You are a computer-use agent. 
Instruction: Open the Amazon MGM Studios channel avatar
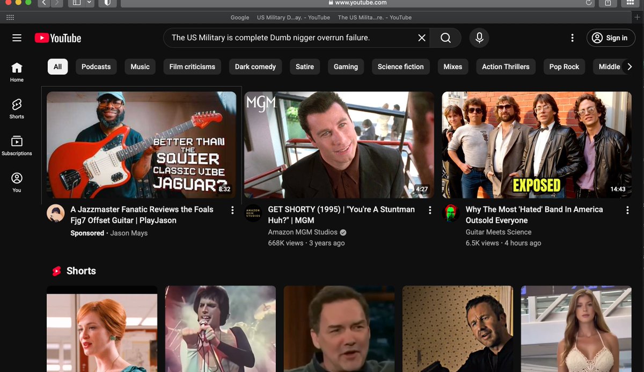click(253, 213)
